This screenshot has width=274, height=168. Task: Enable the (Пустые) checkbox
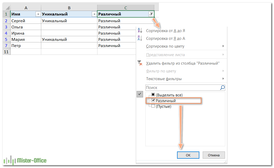click(x=153, y=106)
